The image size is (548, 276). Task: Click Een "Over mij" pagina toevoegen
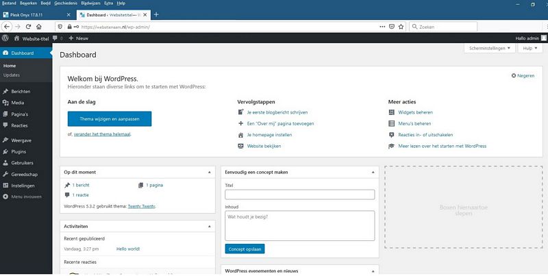coord(280,124)
